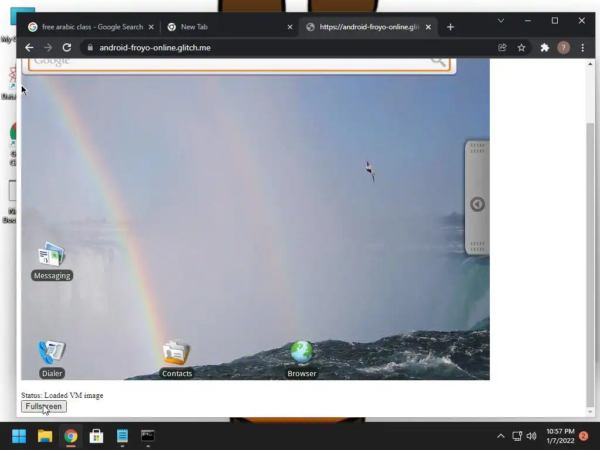The height and width of the screenshot is (450, 600).
Task: Show hidden system tray icons
Action: (x=500, y=436)
